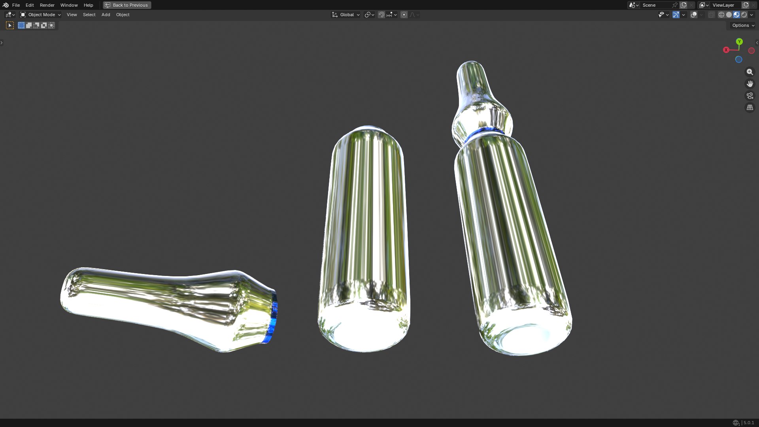Choose Set New Selection mode icon
This screenshot has height=427, width=759.
[x=21, y=25]
